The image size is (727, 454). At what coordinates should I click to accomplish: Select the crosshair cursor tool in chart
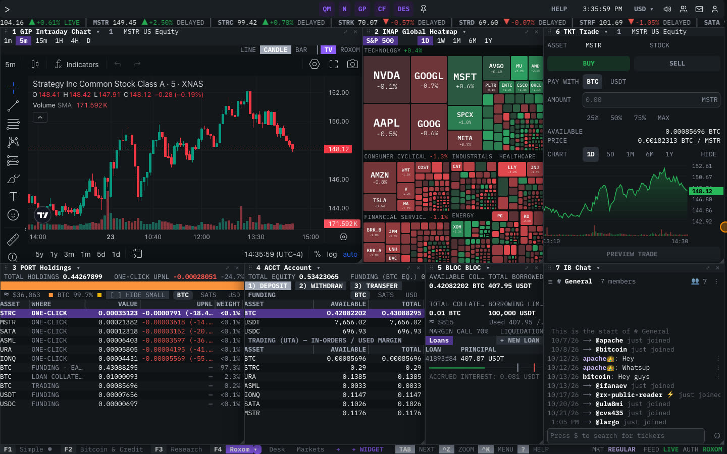13,88
